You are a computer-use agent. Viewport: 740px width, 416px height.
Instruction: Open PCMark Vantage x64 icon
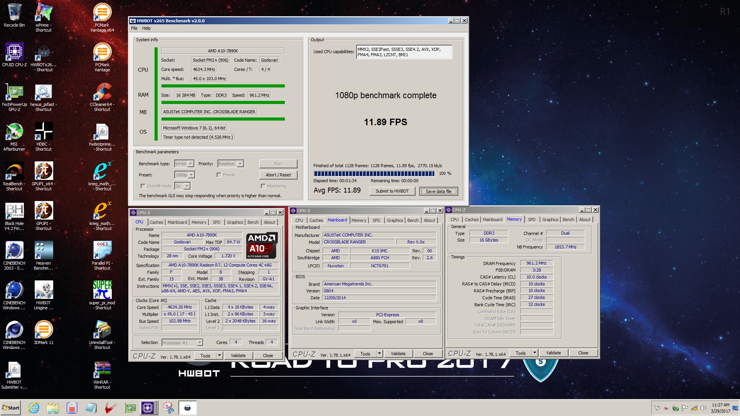coord(102,17)
